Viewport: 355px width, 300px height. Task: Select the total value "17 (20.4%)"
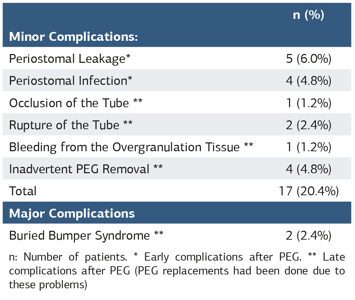coord(308,191)
